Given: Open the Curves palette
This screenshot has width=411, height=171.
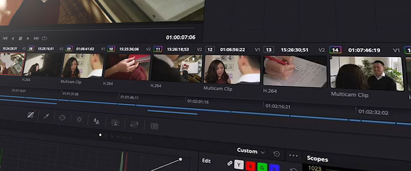Looking at the screenshot, I should [31, 115].
